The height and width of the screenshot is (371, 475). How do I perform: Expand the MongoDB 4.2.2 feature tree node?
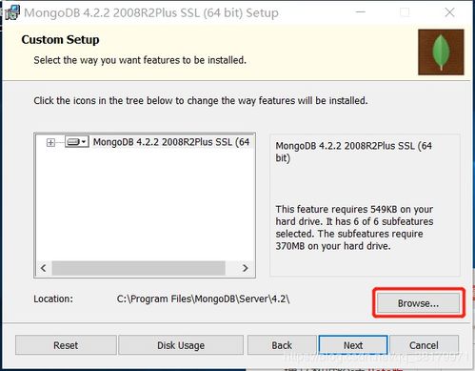click(50, 142)
